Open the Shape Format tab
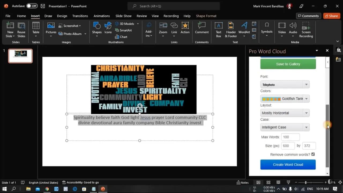 pos(206,16)
